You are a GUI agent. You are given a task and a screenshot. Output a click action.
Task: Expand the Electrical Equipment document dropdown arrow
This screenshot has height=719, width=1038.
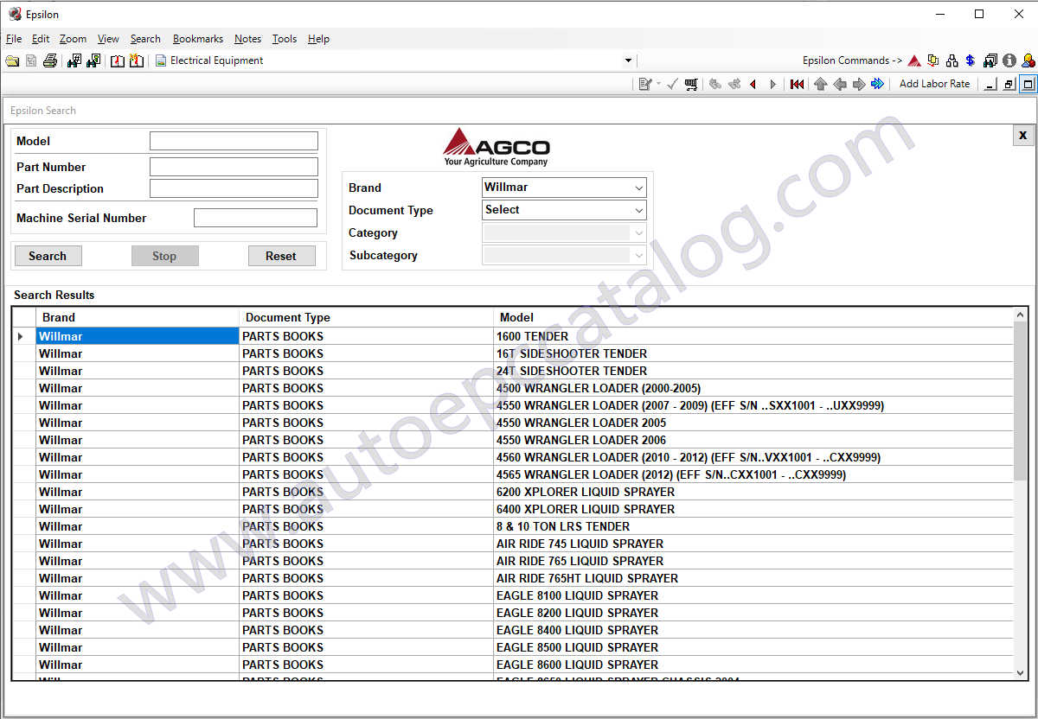tap(628, 60)
